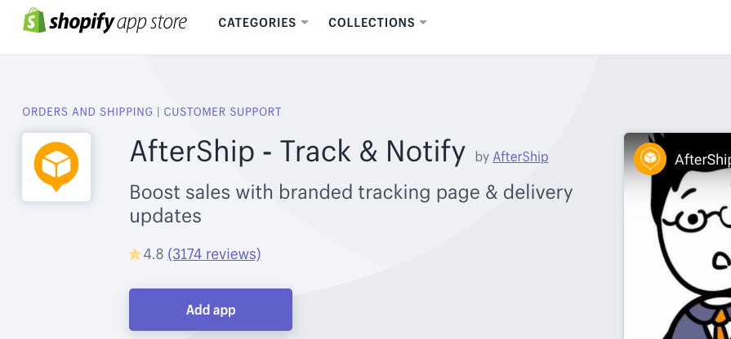Open the 3174 reviews link
This screenshot has width=731, height=339.
(x=214, y=254)
